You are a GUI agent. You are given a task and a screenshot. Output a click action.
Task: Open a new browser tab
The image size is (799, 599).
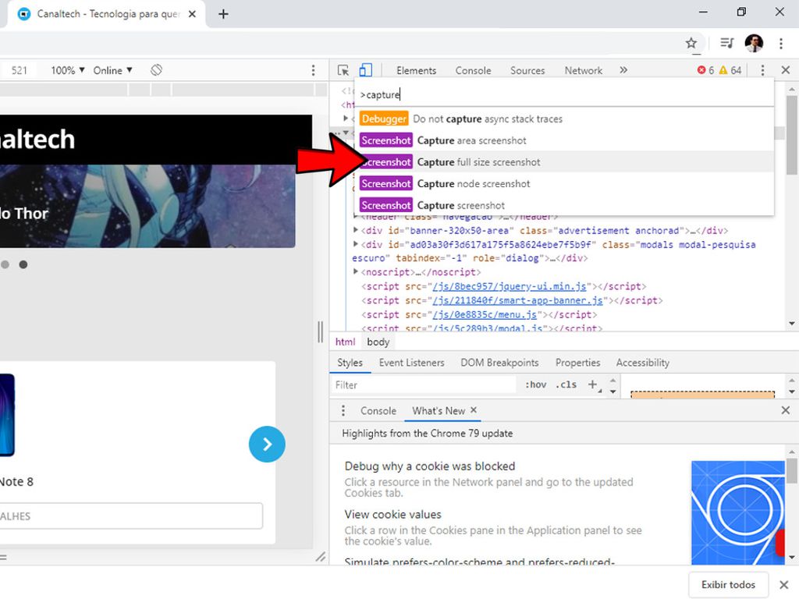(x=222, y=14)
